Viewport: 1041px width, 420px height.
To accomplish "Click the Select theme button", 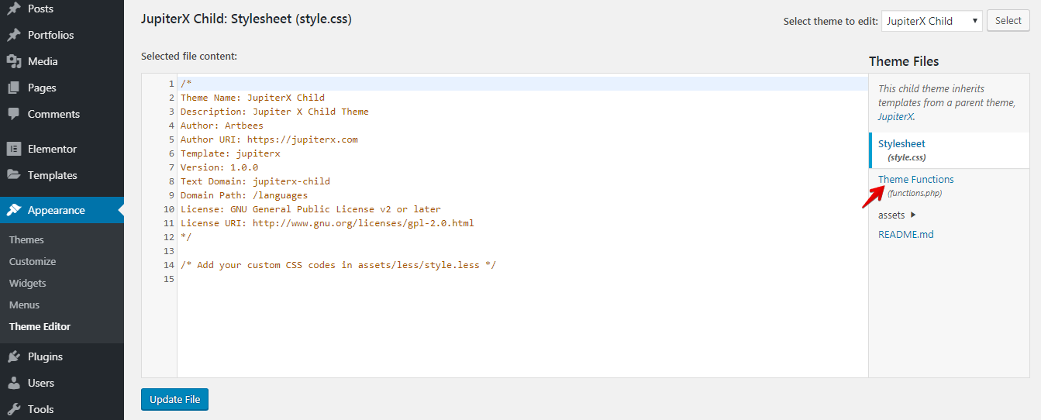I will click(x=1008, y=21).
